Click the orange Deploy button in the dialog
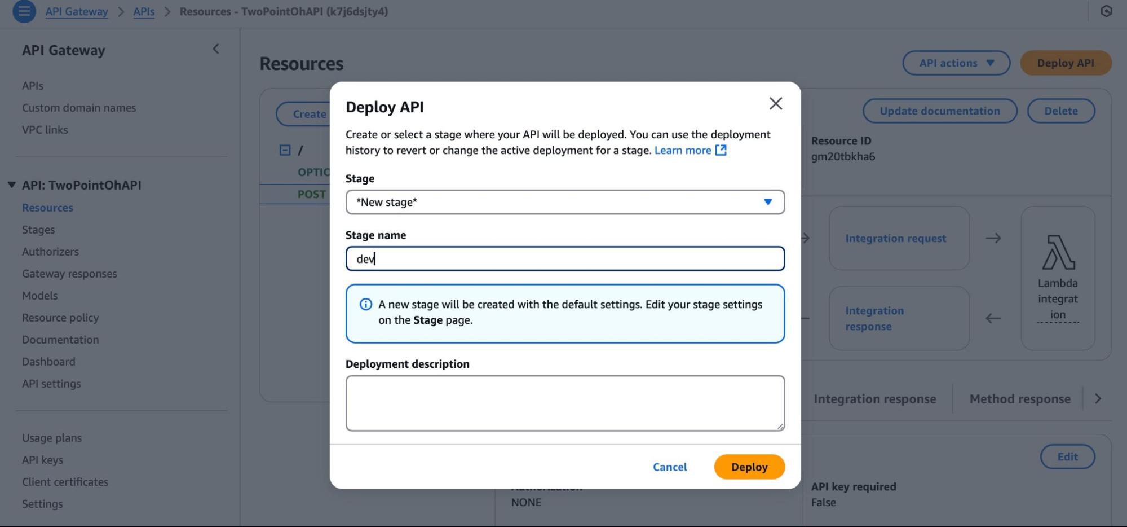The image size is (1127, 527). [x=749, y=467]
